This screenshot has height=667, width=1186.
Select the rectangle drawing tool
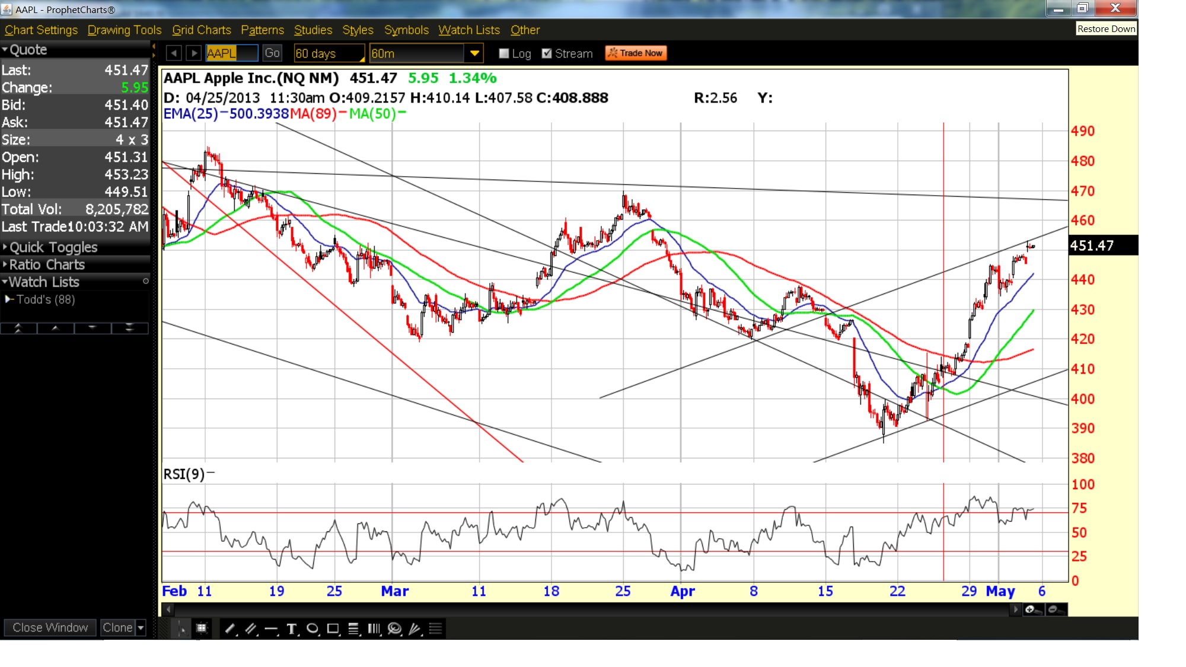coord(333,628)
